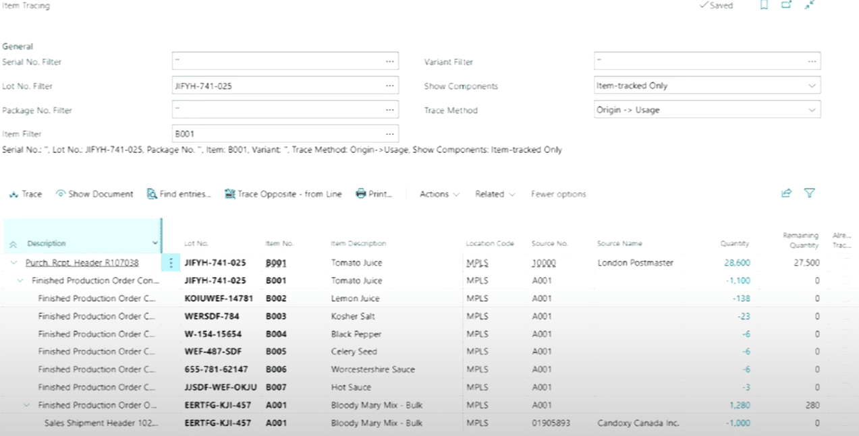Collapse the Purch. Rcpt. Header row
Image resolution: width=859 pixels, height=436 pixels.
coord(14,263)
